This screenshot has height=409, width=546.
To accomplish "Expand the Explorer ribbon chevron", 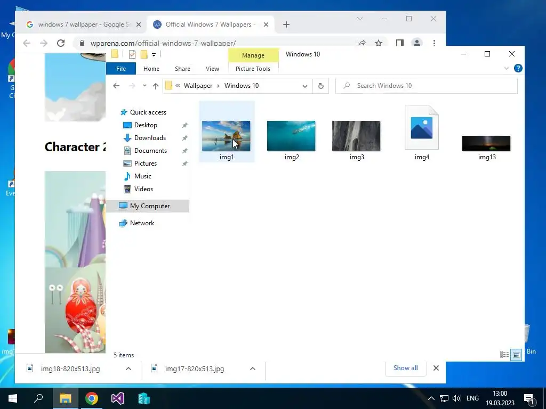I will [x=507, y=68].
